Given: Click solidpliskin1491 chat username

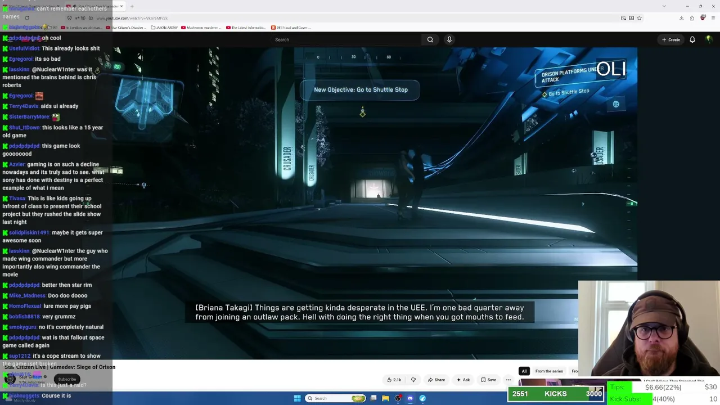Looking at the screenshot, I should point(29,232).
